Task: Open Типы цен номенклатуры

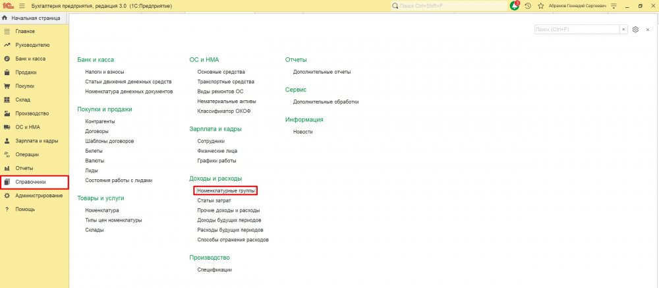Action: 113,220
